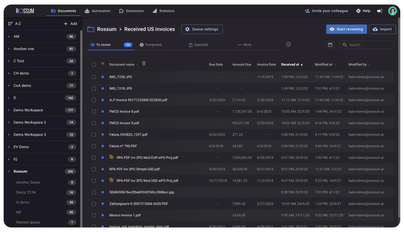Expand the EV Demo workspace
The width and height of the screenshot is (404, 232).
coord(9,147)
